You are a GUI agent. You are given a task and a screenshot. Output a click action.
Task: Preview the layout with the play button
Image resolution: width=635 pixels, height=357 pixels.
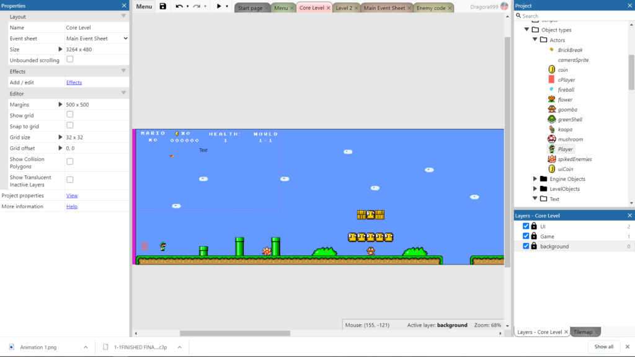(219, 6)
